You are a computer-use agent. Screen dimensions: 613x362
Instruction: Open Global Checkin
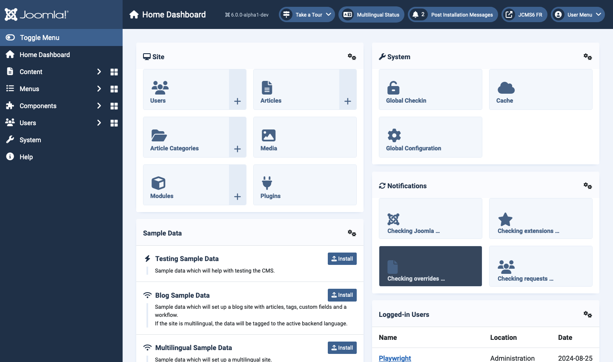point(430,89)
